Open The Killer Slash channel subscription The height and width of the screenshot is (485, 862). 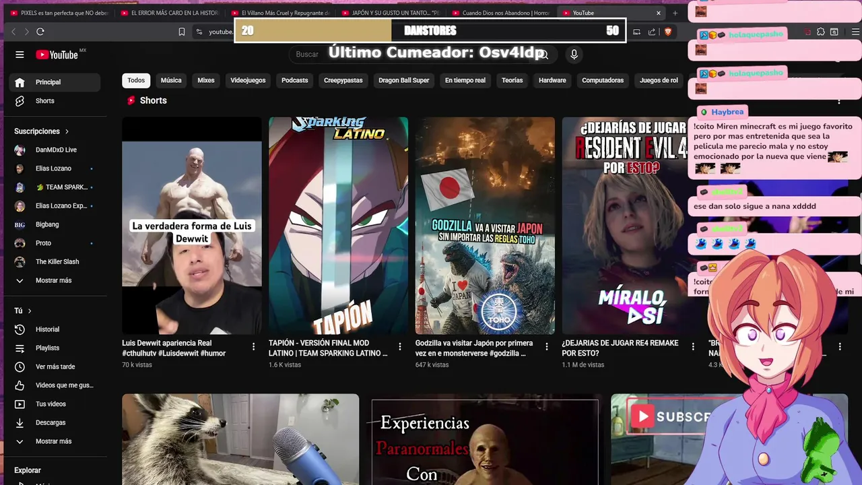(x=55, y=261)
